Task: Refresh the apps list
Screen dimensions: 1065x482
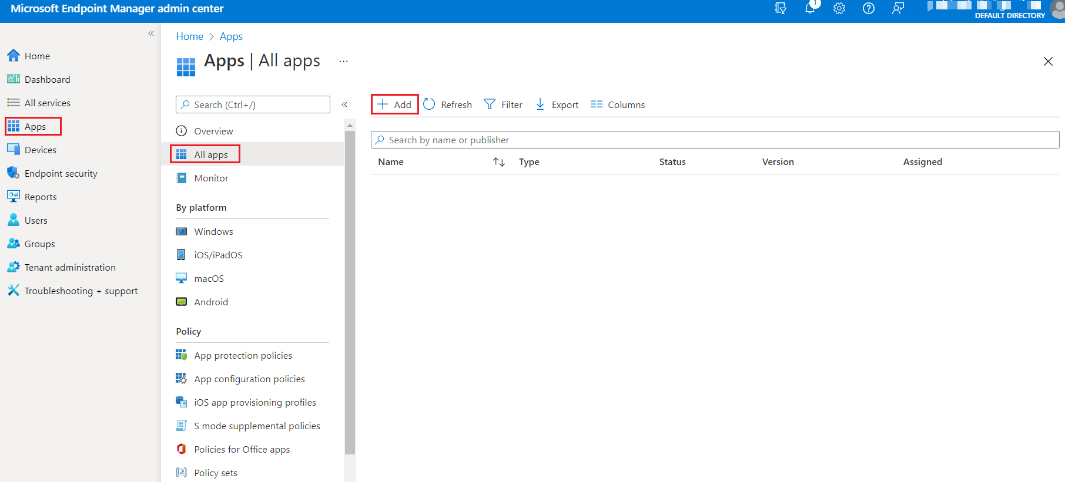Action: (x=447, y=105)
